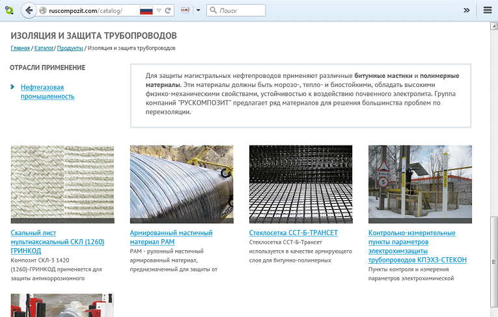The image size is (498, 317).
Task: Click the scrollbar up arrow
Action: coord(494,26)
